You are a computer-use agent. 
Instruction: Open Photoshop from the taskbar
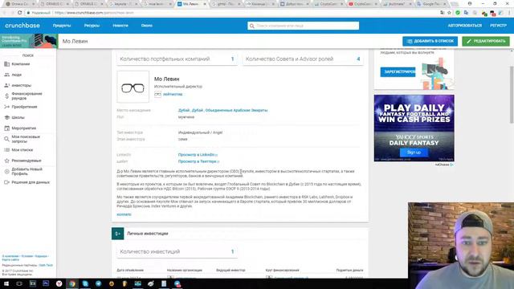[x=46, y=283]
